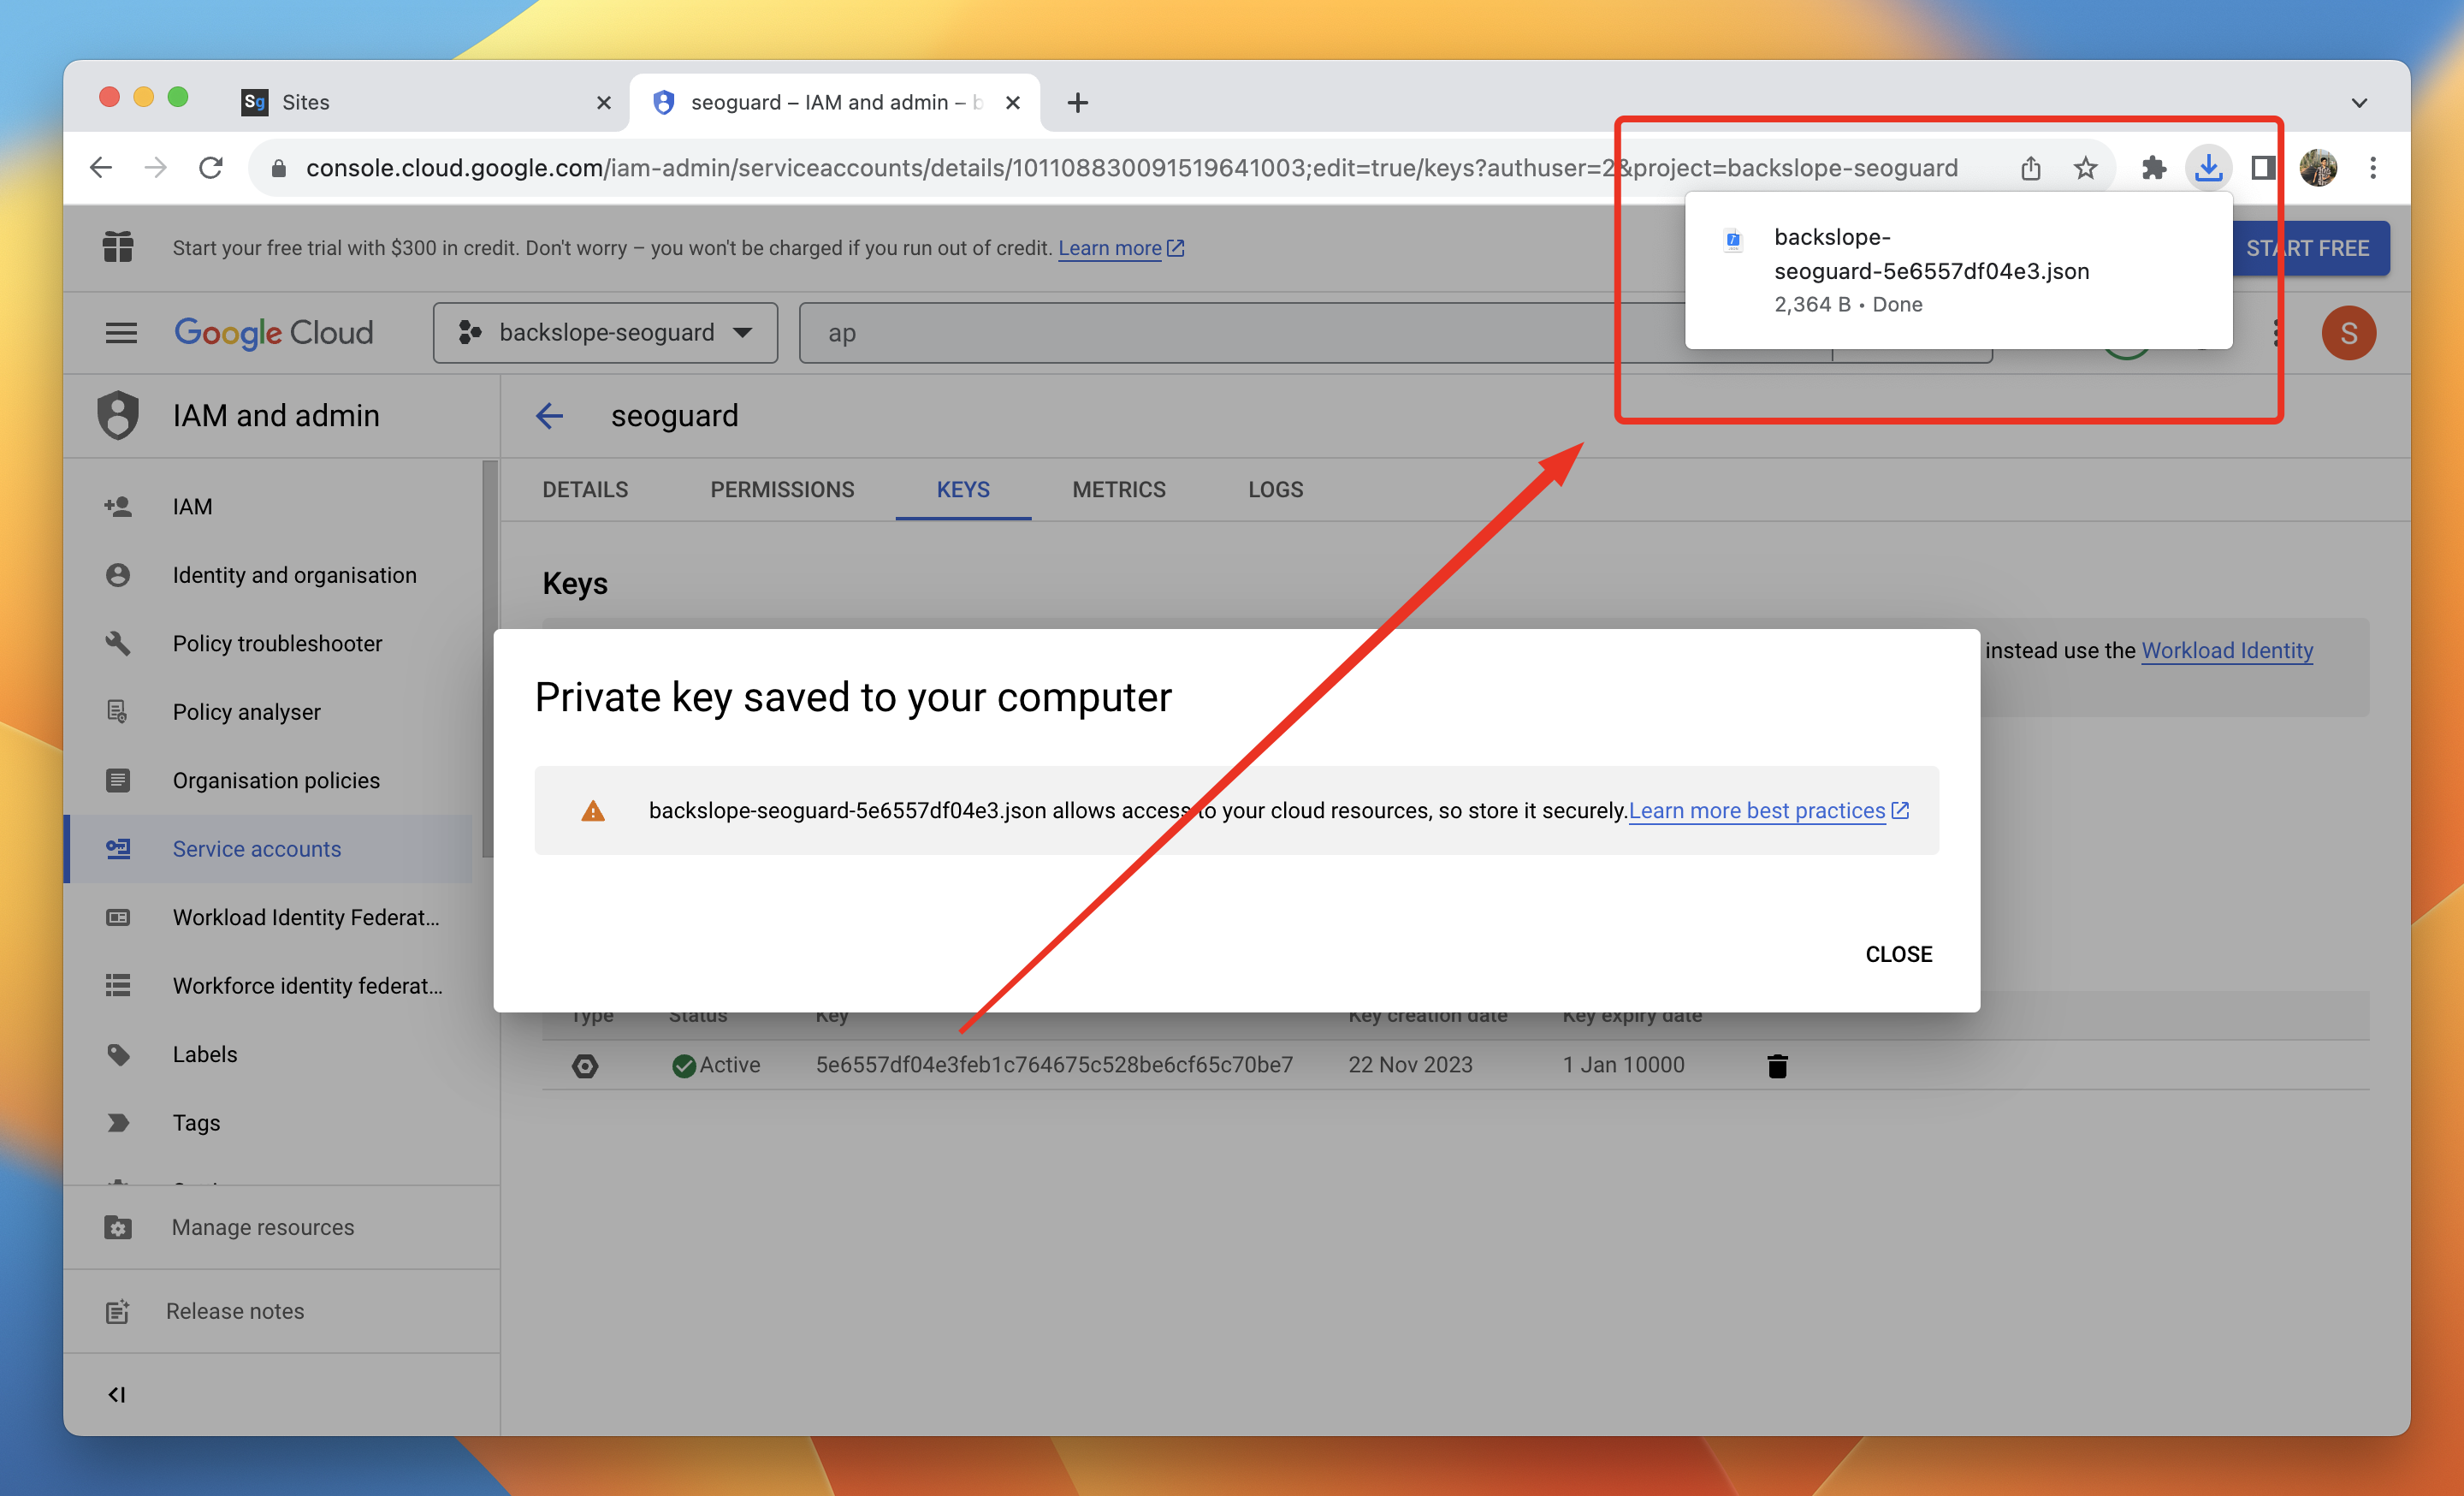2464x1496 pixels.
Task: Open Chrome three-dot menu
Action: click(x=2372, y=168)
